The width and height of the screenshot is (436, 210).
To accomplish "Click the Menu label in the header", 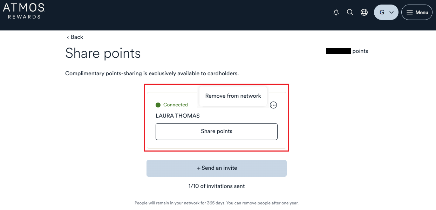I will click(422, 13).
